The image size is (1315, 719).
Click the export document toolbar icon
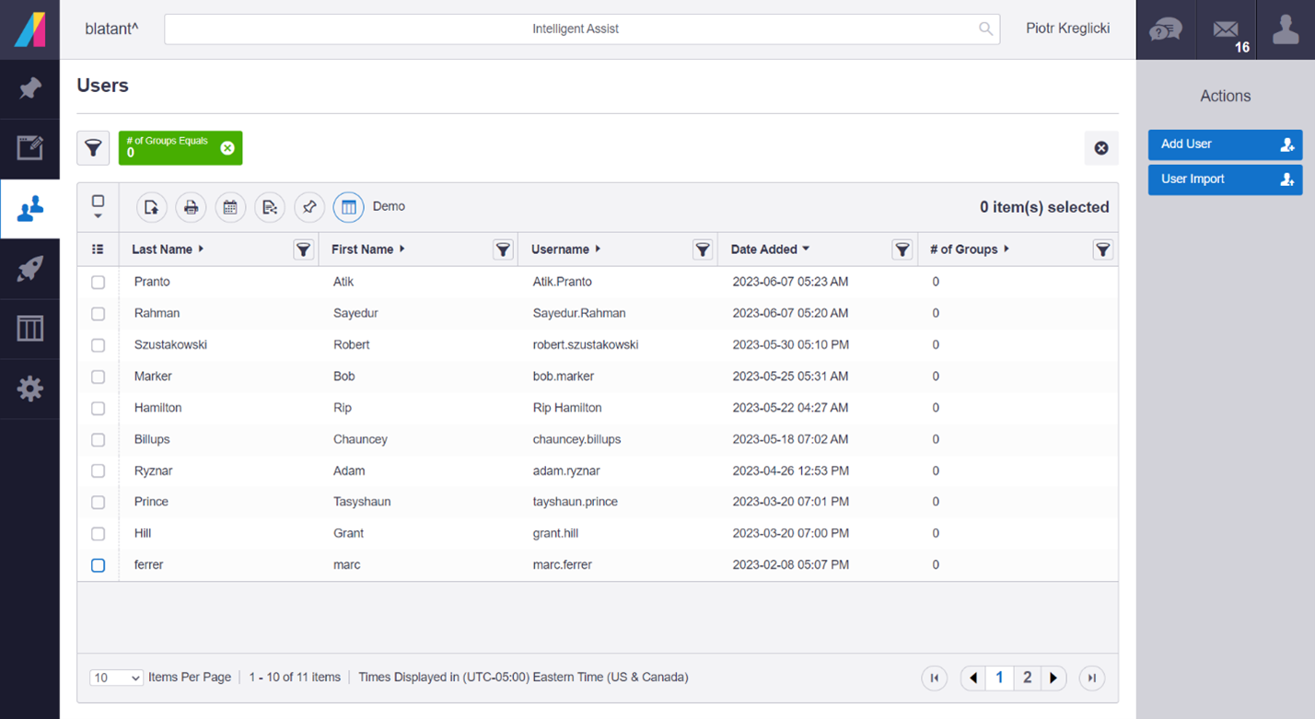point(152,207)
